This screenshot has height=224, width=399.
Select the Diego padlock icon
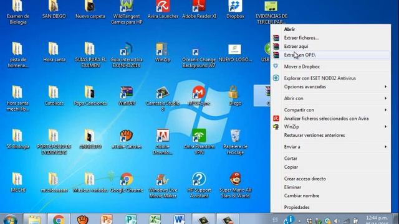click(234, 95)
